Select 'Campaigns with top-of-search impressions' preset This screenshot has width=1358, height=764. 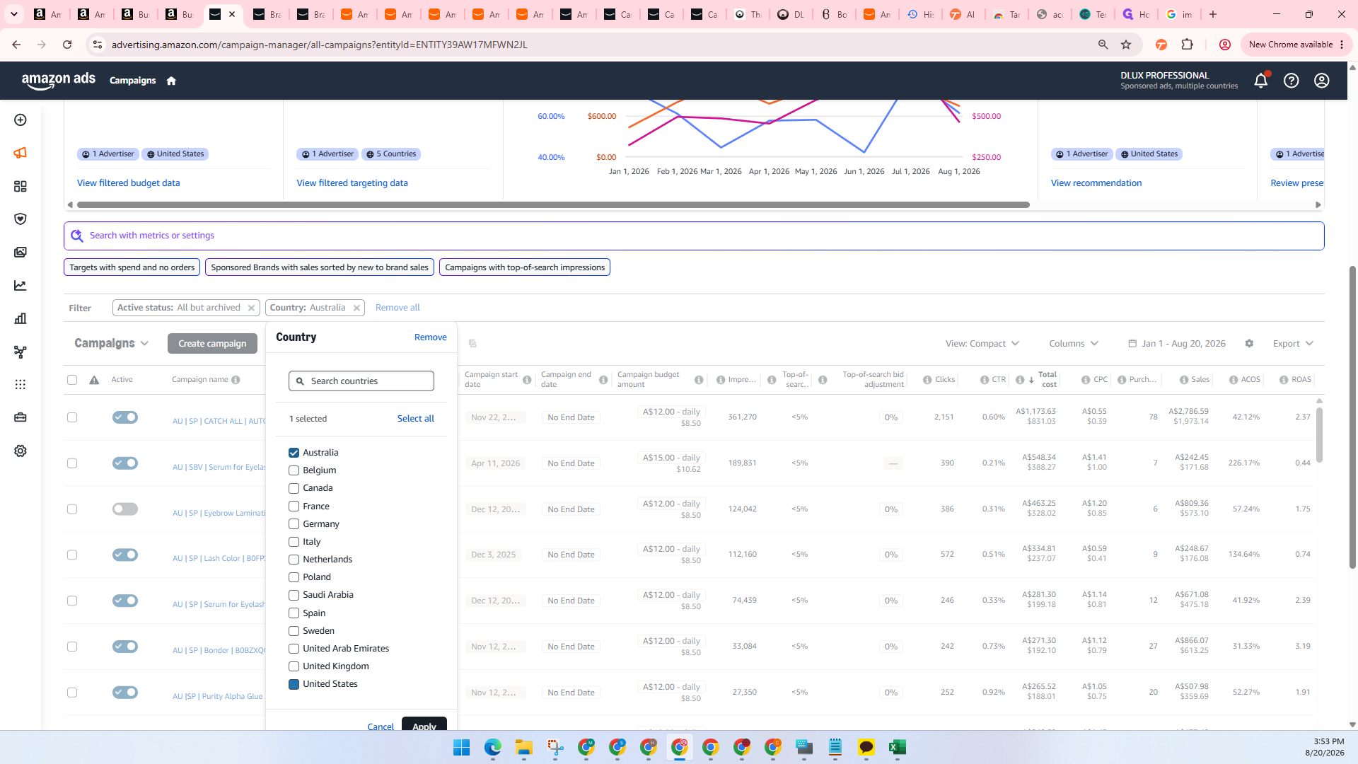(525, 267)
